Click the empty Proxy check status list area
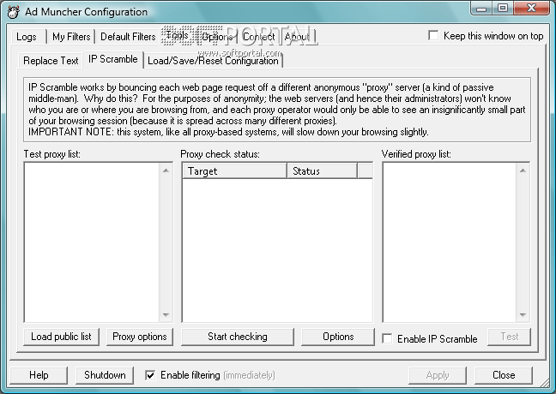 (x=277, y=250)
